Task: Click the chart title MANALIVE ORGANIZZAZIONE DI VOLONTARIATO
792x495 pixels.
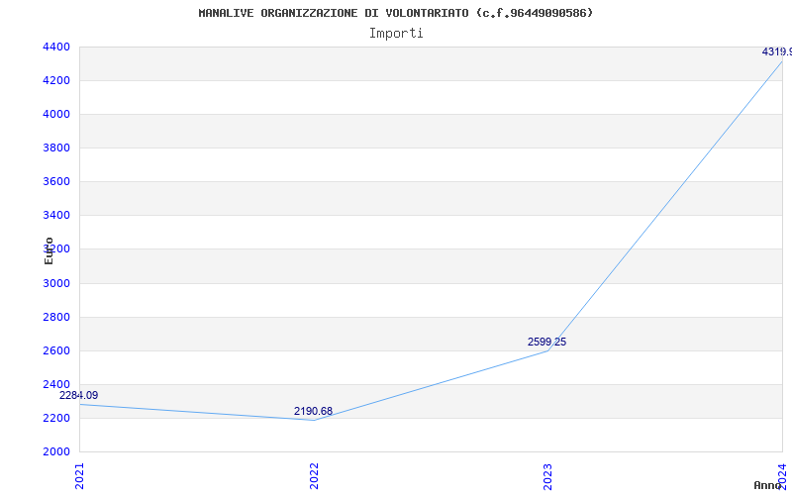Action: tap(395, 13)
